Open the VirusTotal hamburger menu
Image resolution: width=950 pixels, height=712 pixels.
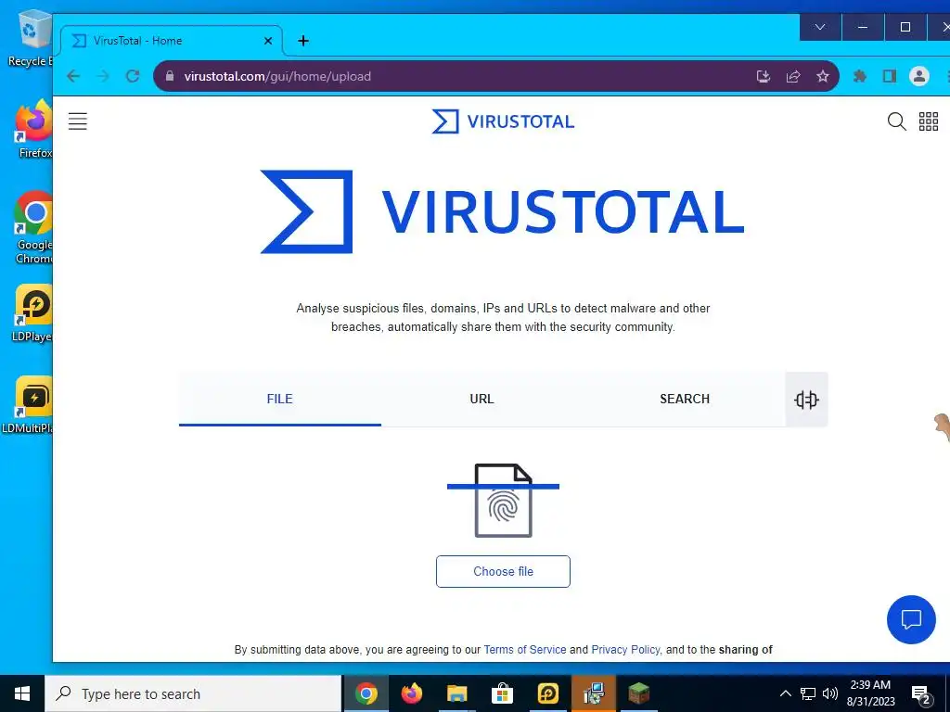(78, 121)
